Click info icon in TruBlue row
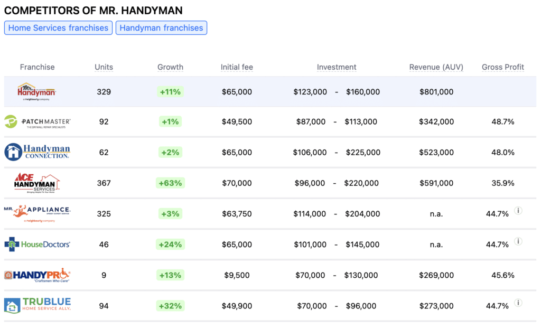The image size is (541, 329). 518,303
